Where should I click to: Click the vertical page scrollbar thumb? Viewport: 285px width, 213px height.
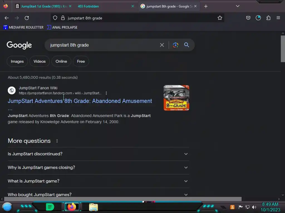283,49
